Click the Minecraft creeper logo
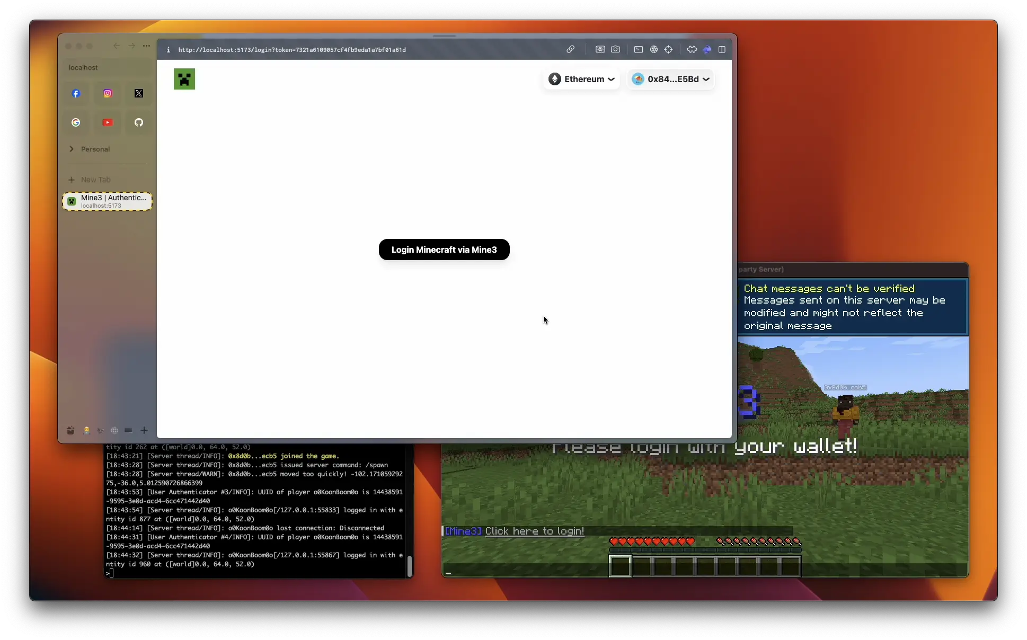This screenshot has width=1027, height=640. (x=184, y=79)
